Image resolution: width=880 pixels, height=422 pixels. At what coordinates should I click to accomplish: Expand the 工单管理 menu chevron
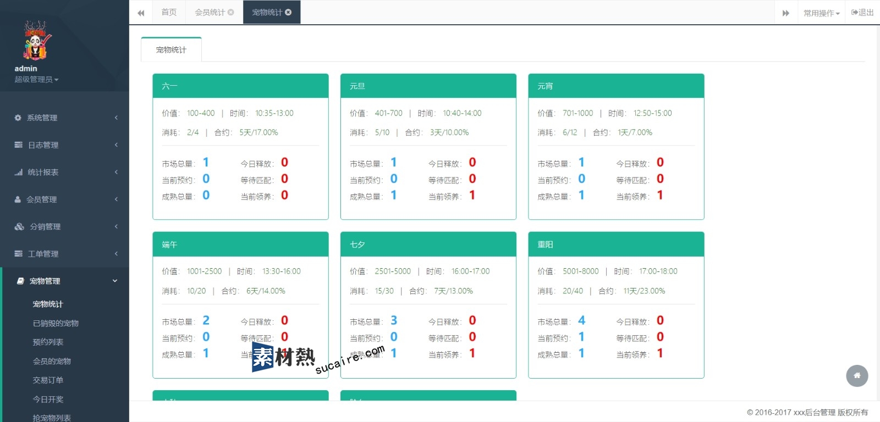coord(116,254)
